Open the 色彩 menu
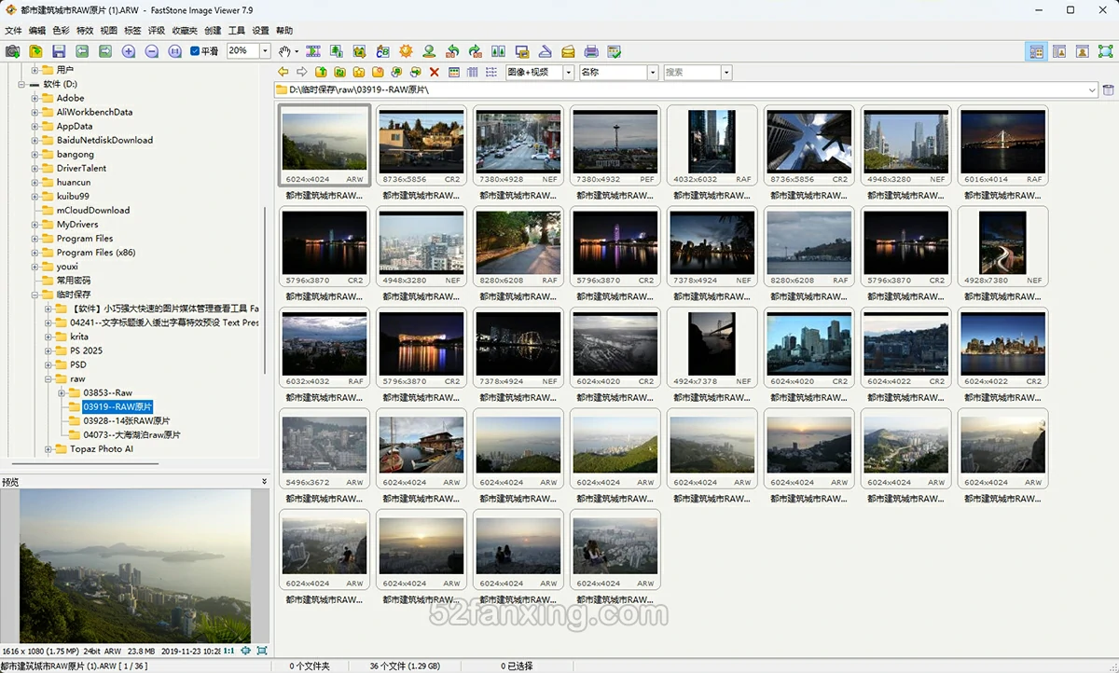This screenshot has height=673, width=1119. coord(61,31)
